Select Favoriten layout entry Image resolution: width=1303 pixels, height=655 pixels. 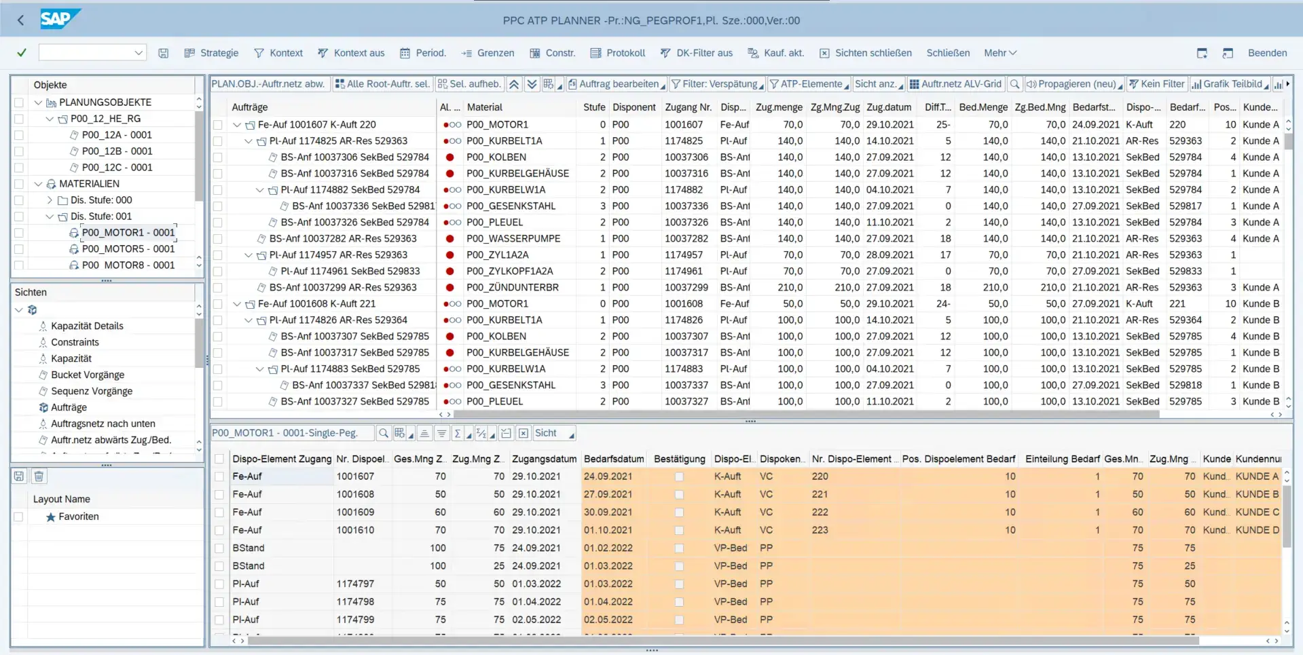(79, 517)
